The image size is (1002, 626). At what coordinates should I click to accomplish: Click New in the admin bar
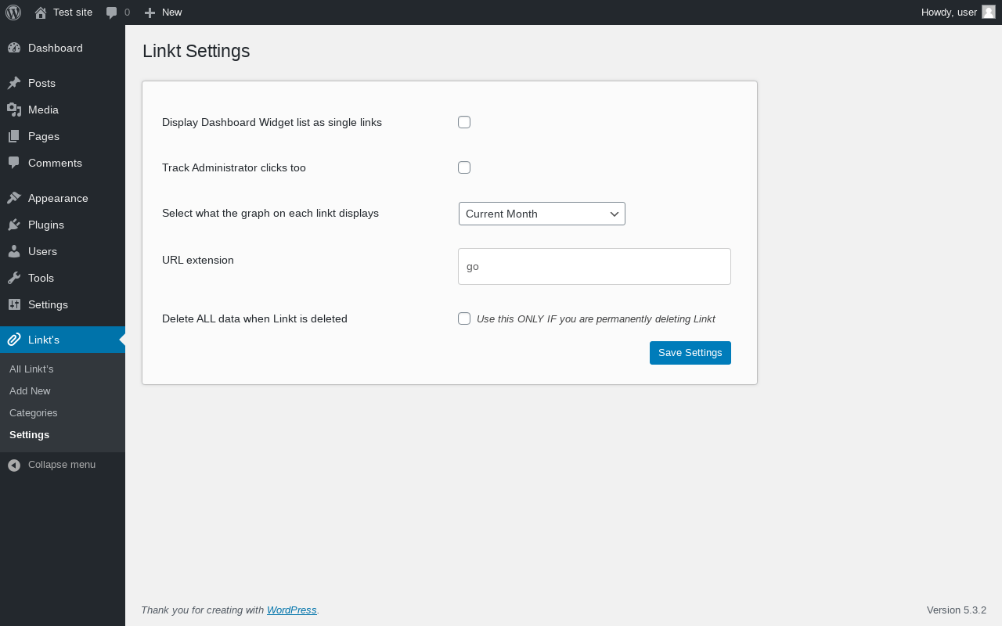pyautogui.click(x=171, y=13)
